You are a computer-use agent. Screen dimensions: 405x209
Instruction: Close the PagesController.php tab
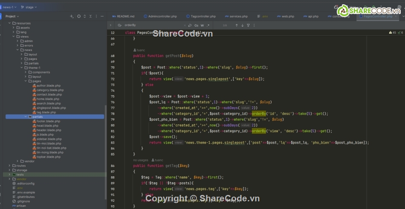pyautogui.click(x=396, y=16)
